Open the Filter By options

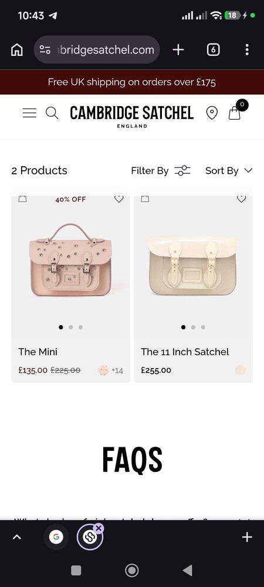161,171
